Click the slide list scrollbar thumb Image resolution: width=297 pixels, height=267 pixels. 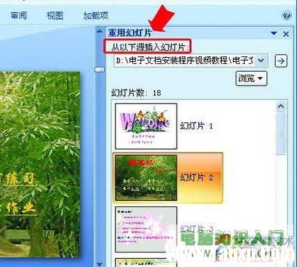coord(281,133)
